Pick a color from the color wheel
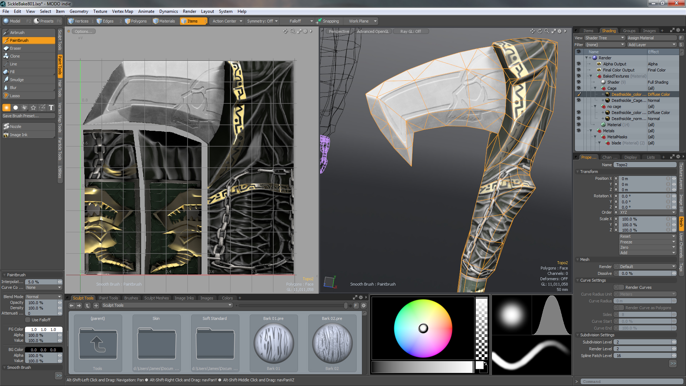The image size is (686, 386). point(422,328)
